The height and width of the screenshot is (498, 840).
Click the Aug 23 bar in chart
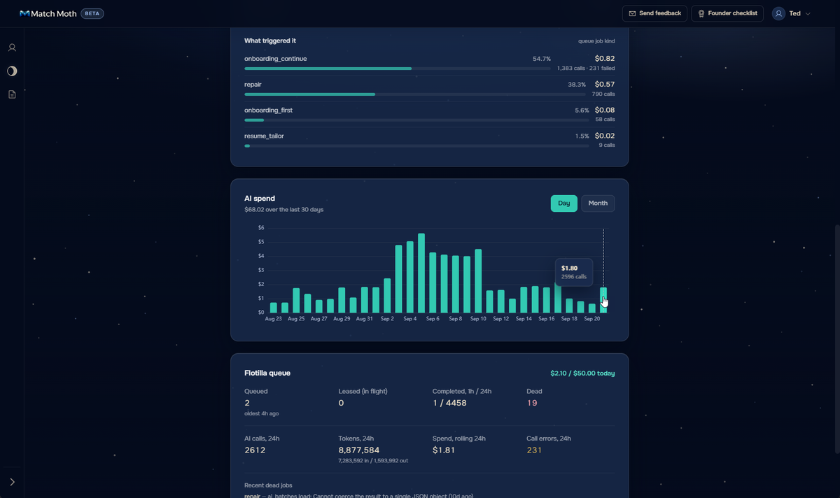(x=273, y=308)
